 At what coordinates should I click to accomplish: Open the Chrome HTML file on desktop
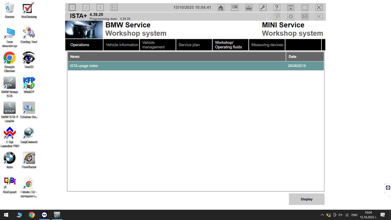[29, 187]
